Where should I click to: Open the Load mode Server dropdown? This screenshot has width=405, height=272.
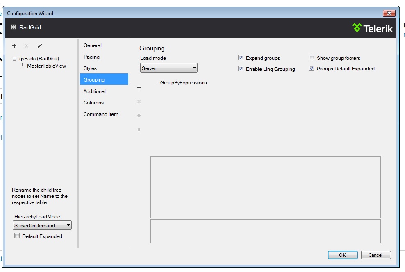[x=168, y=68]
